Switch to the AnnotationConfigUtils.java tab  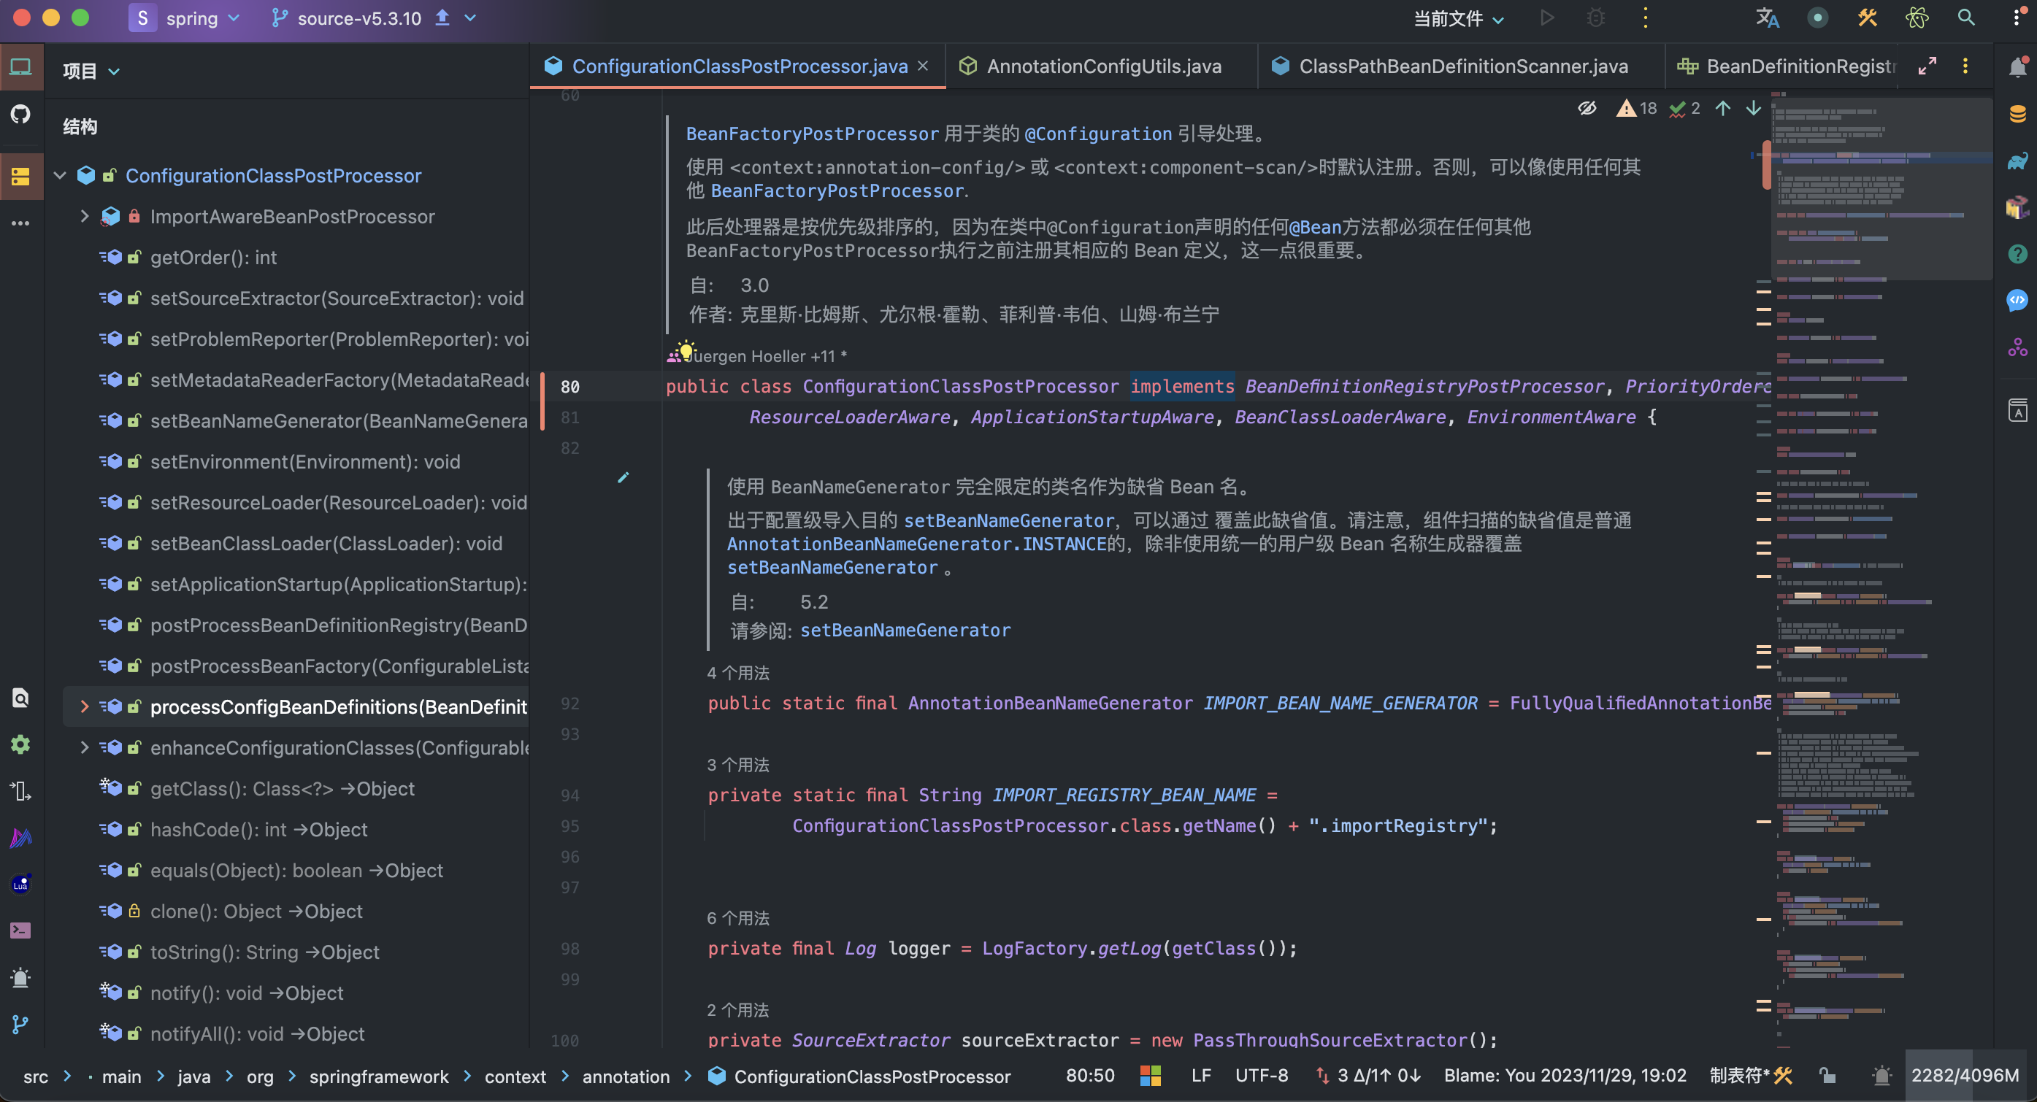(x=1103, y=66)
